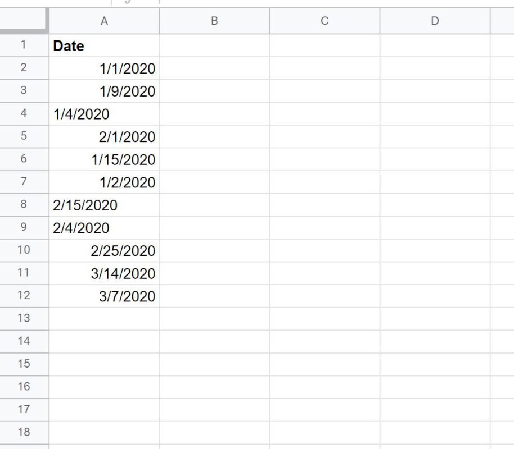Click cell containing 1/1/2020
Viewport: 514px width, 449px height.
pyautogui.click(x=104, y=68)
